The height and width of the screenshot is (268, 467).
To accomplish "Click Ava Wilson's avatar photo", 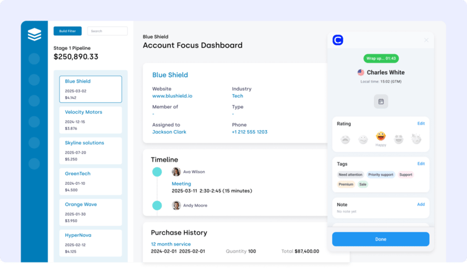I will point(176,172).
